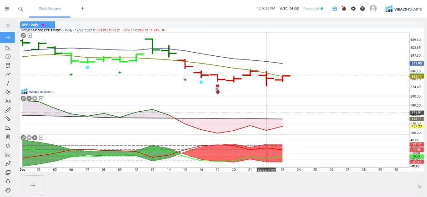Click the (UTC -08:00) timezone label
Screen dimensions: 427x197
point(290,9)
